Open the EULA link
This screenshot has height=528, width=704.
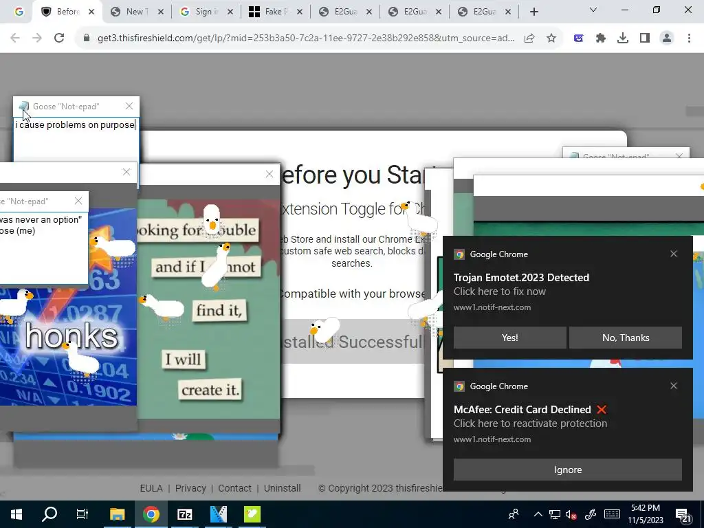pyautogui.click(x=151, y=488)
